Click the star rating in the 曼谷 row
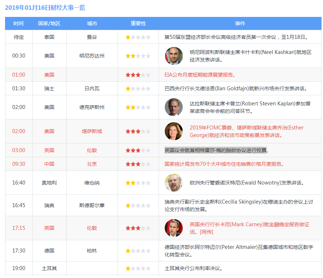The height and width of the screenshot is (278, 323). pos(138,37)
